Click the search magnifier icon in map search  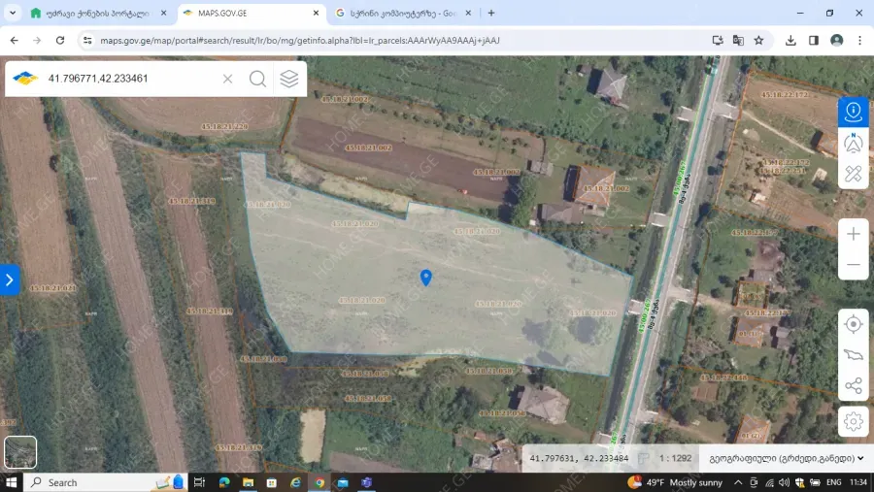257,79
